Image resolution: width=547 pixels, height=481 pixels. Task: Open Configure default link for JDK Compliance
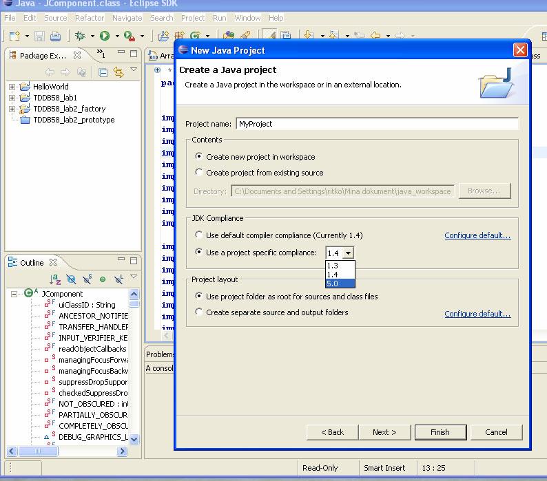tap(477, 235)
